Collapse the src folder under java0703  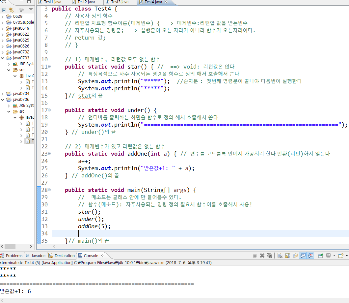coord(9,70)
